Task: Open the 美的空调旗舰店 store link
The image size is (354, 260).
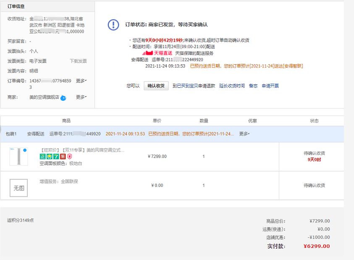Action: coord(44,97)
